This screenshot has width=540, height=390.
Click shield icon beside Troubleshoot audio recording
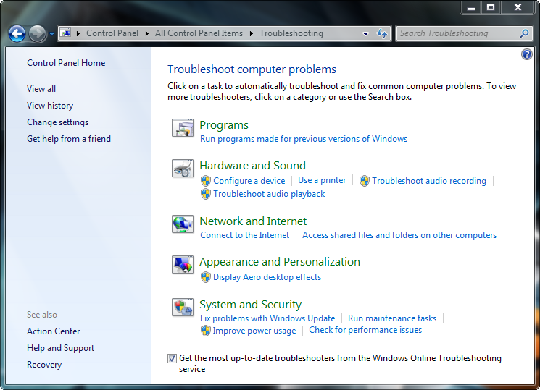point(365,181)
